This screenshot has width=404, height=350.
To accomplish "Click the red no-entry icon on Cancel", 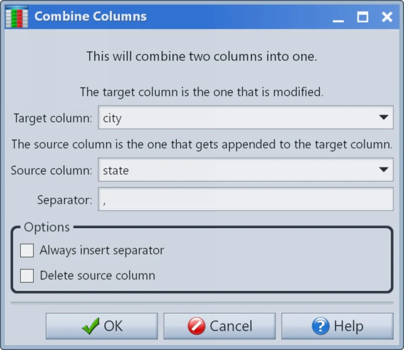I will point(196,326).
